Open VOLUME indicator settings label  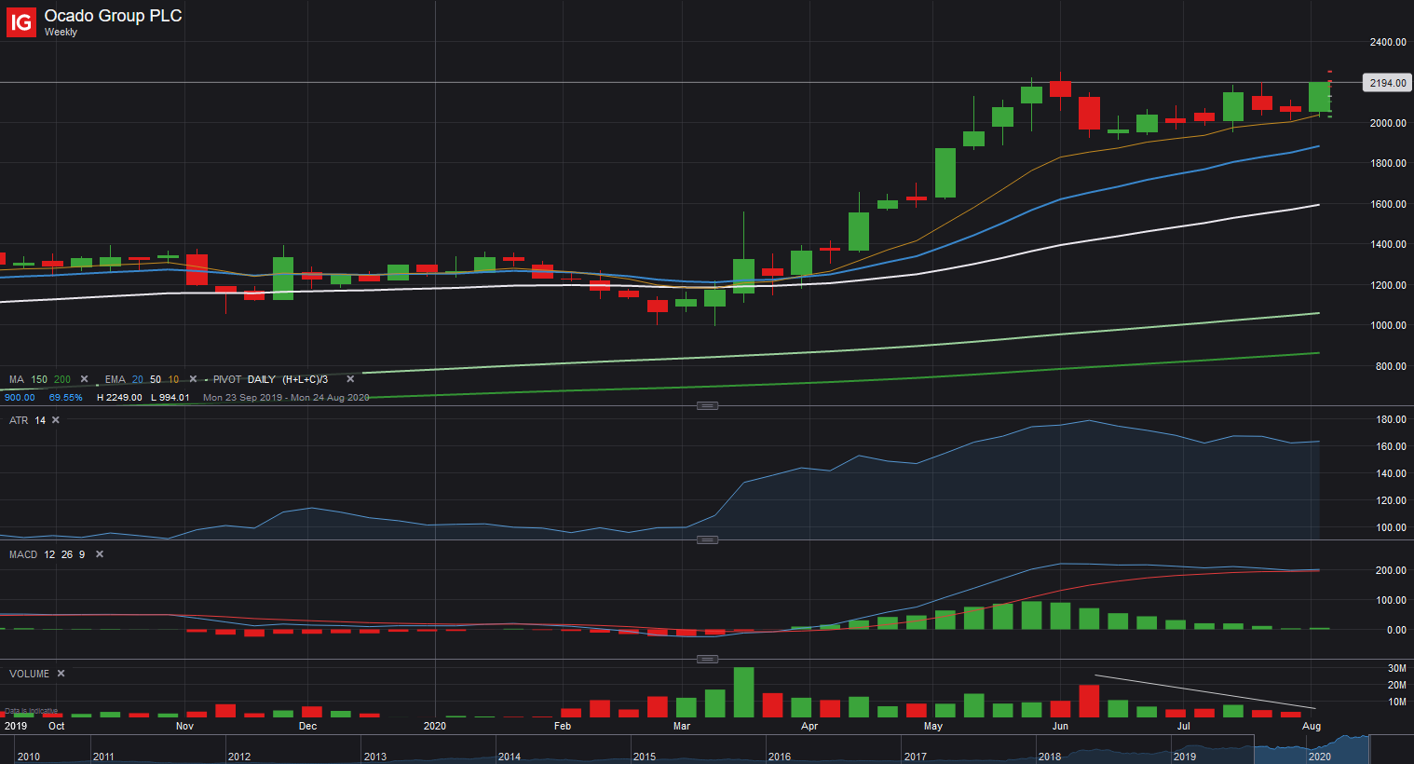click(x=29, y=674)
